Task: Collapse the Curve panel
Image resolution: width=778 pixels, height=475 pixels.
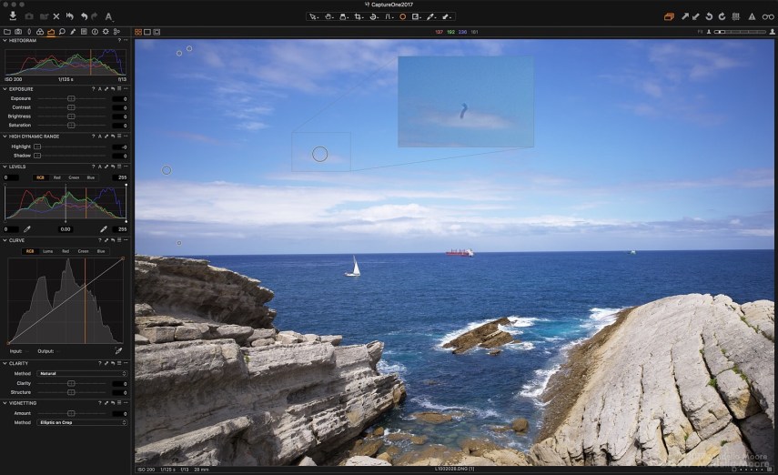Action: click(x=5, y=240)
